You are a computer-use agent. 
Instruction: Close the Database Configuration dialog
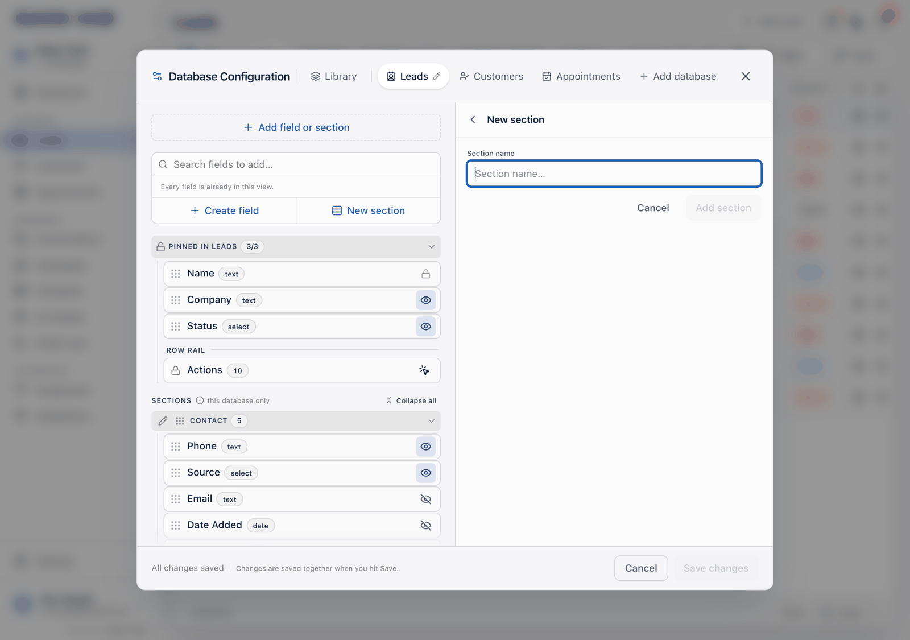746,76
